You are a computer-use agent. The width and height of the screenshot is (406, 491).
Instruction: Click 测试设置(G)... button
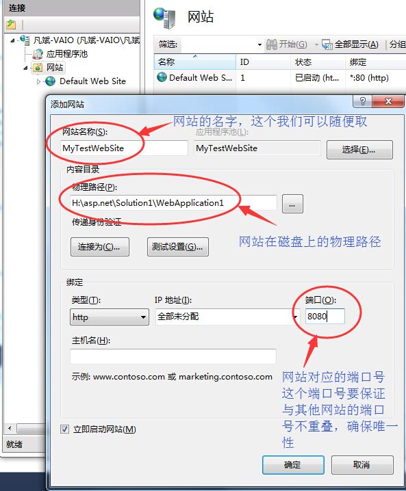coord(178,247)
